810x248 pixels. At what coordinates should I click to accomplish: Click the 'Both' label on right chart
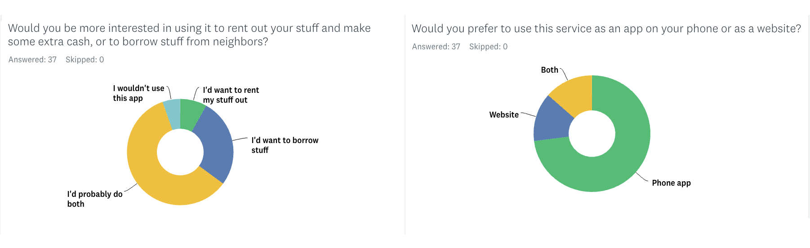click(x=549, y=70)
